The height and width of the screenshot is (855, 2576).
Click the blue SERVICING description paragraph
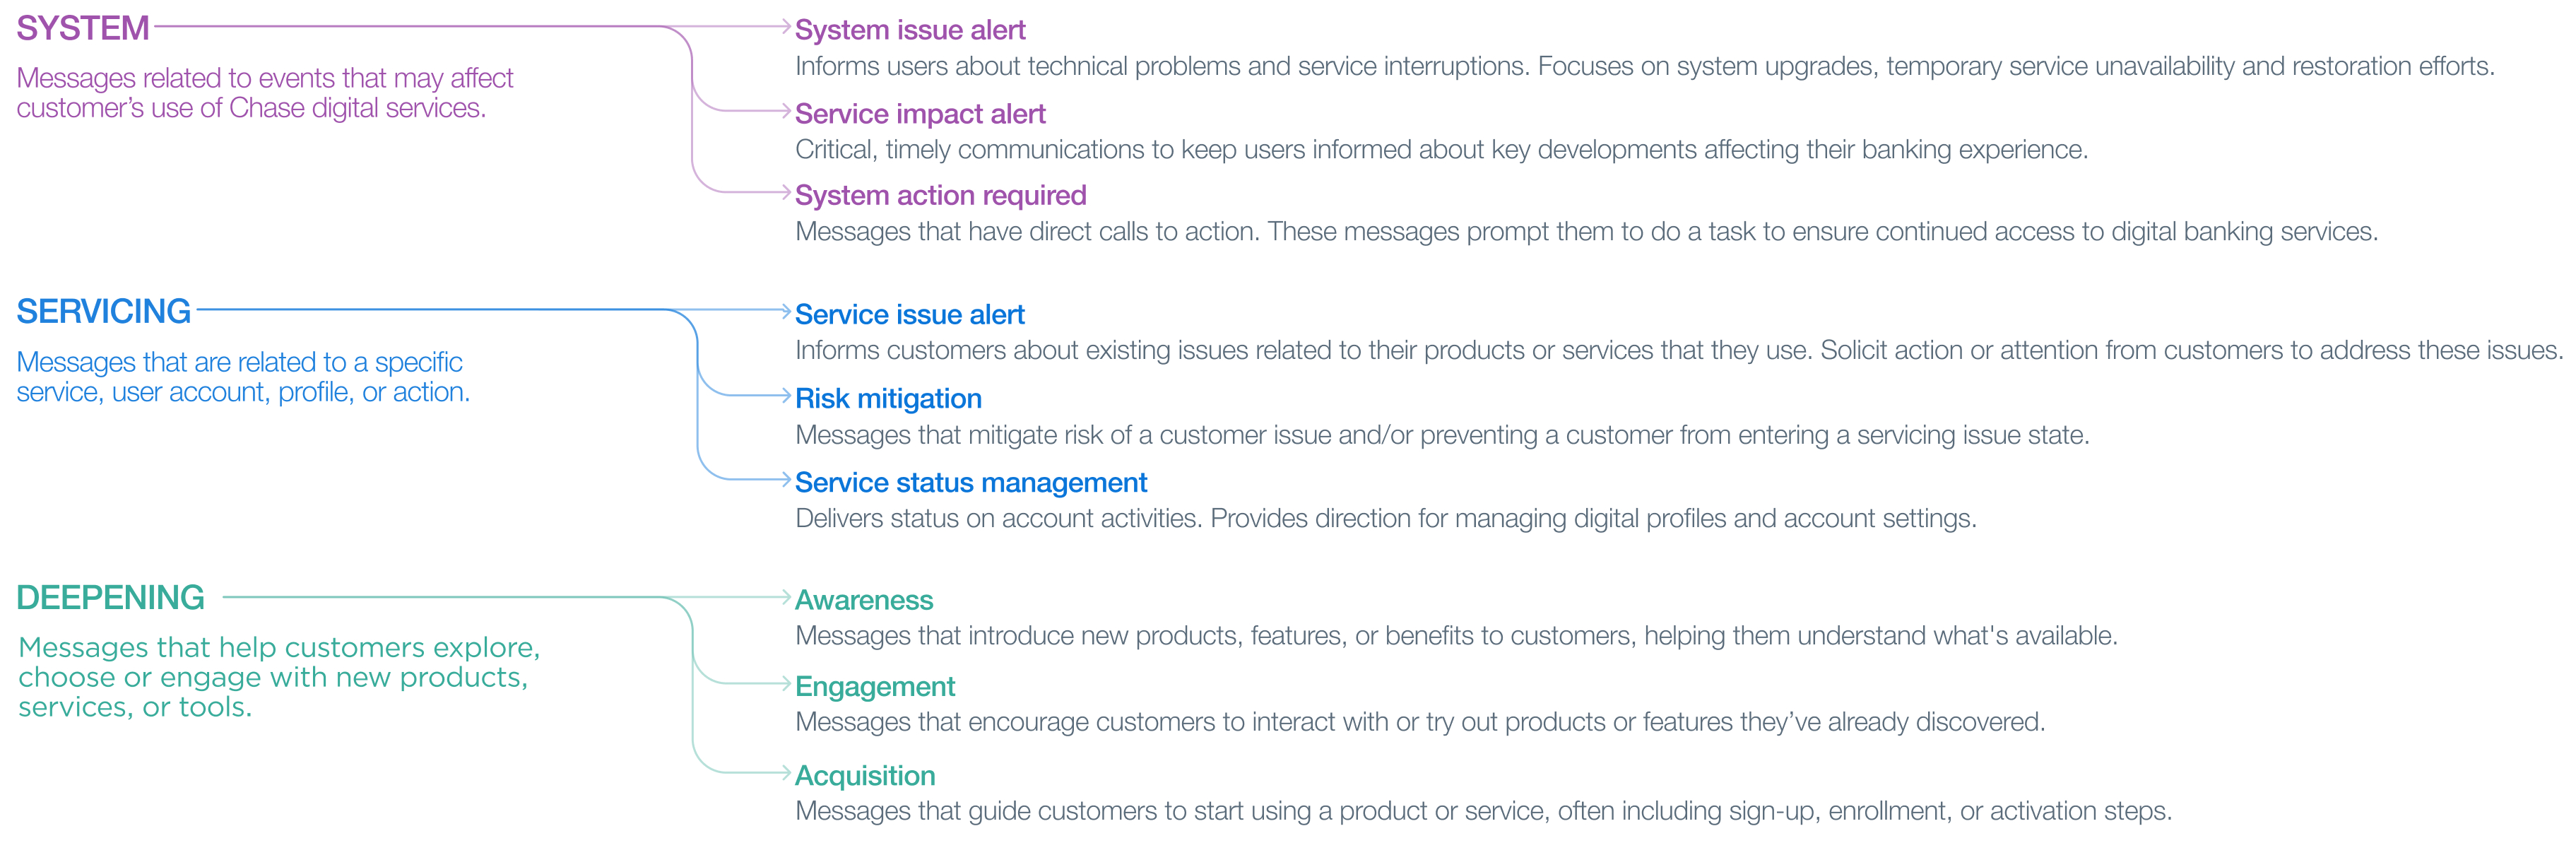click(242, 377)
